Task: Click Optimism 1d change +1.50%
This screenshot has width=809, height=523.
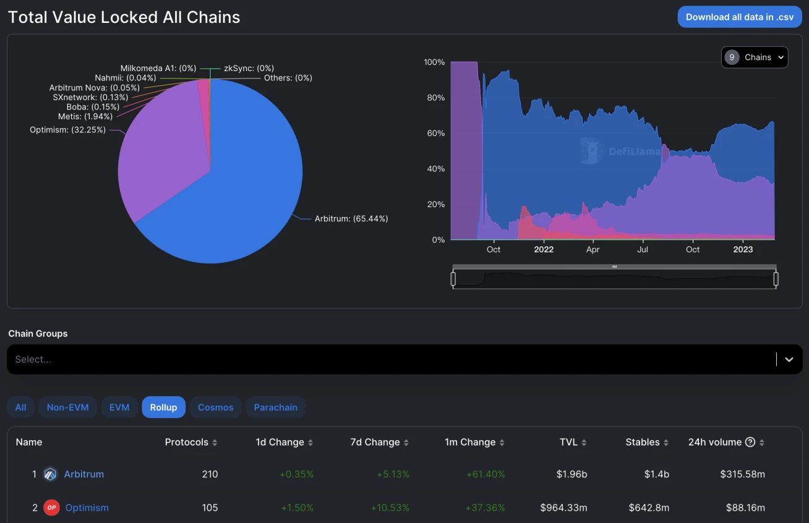Action: pyautogui.click(x=297, y=508)
